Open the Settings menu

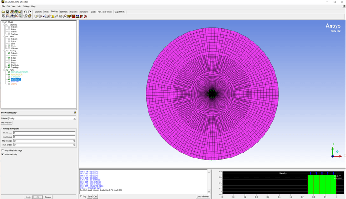(x=26, y=6)
